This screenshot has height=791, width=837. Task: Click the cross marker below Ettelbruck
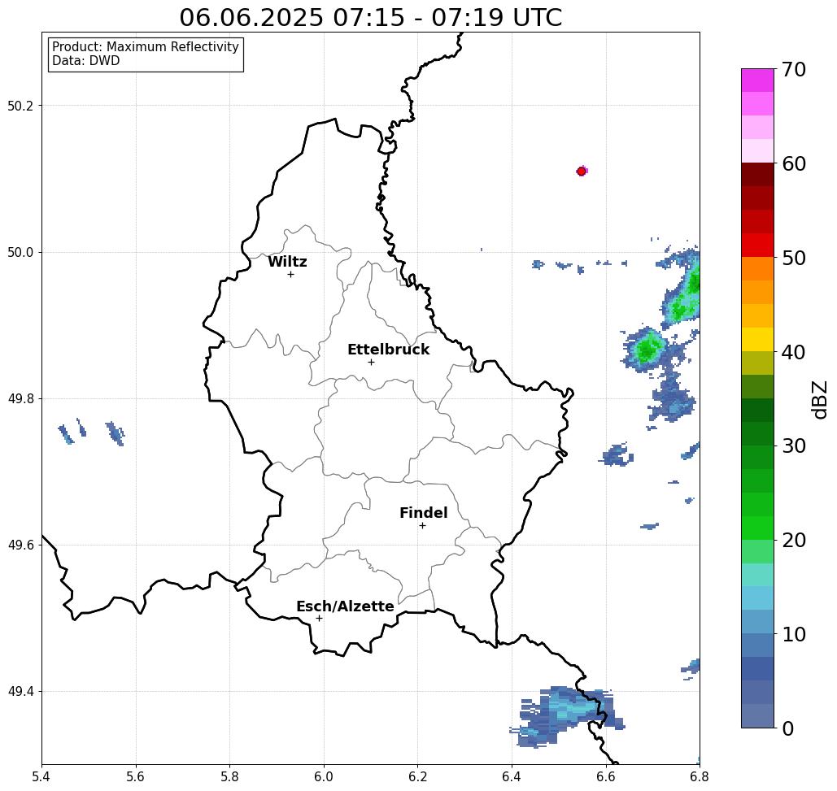pos(371,362)
